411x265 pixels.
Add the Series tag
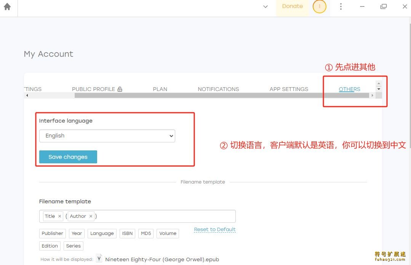[x=74, y=246]
